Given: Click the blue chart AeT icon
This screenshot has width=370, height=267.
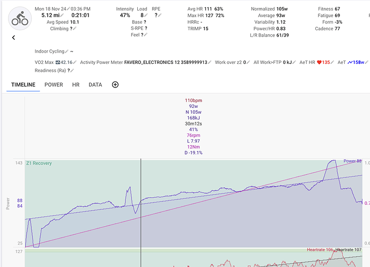Looking at the screenshot, I should coord(350,62).
